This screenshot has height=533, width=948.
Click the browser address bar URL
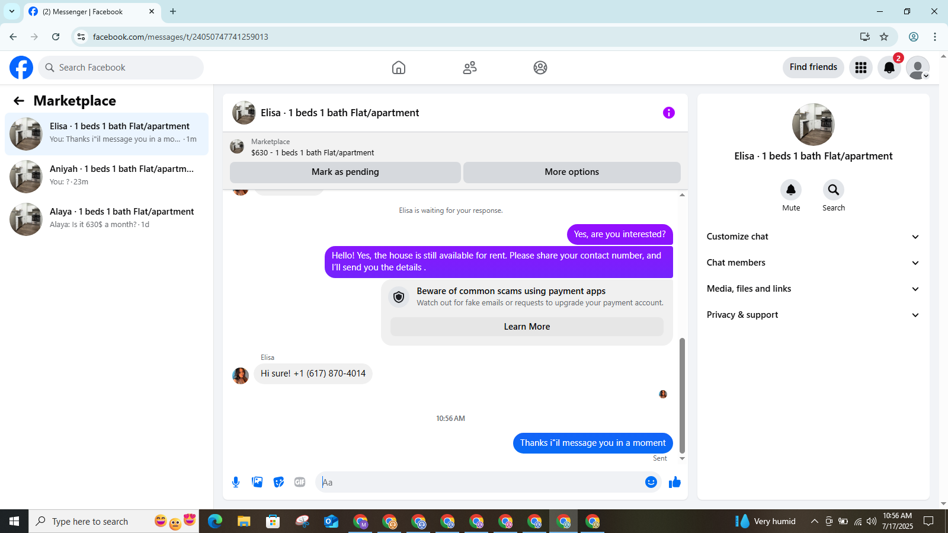(x=180, y=37)
